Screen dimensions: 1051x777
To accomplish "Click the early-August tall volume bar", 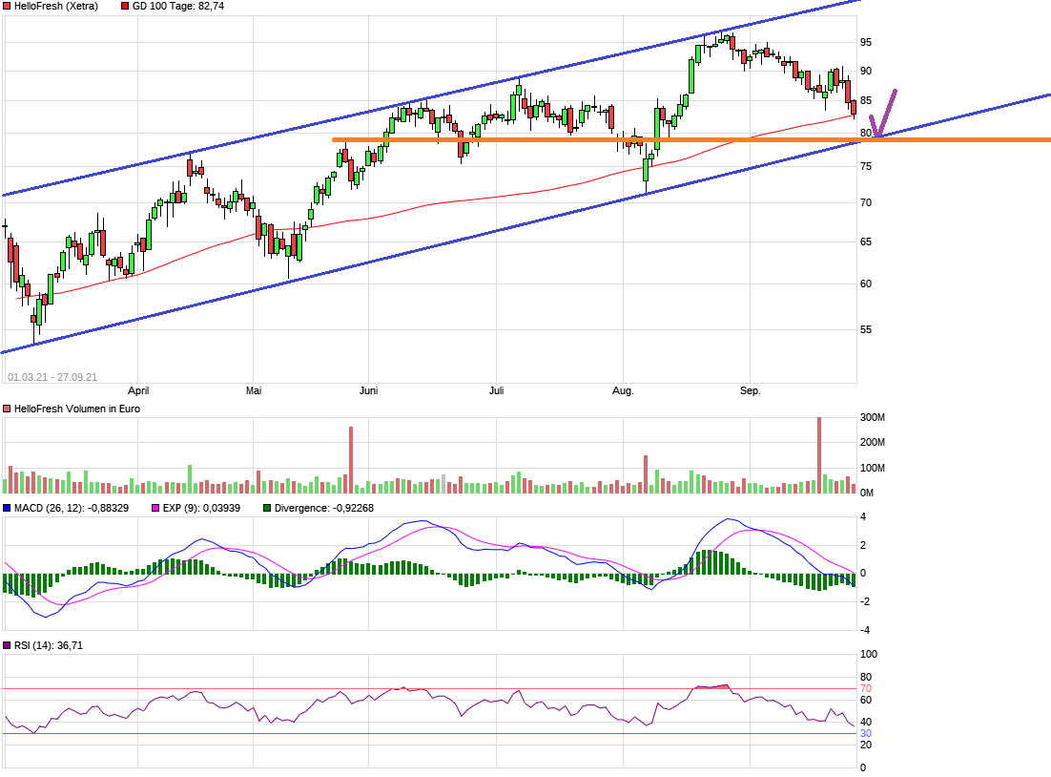I will pos(647,475).
